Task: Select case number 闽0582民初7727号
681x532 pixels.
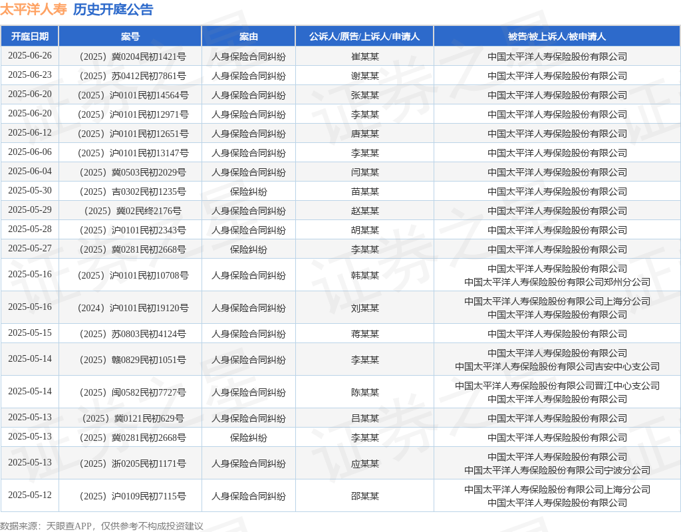Action: pos(132,392)
